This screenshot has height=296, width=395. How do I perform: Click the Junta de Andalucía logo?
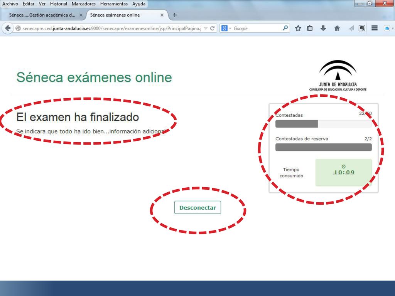(338, 75)
